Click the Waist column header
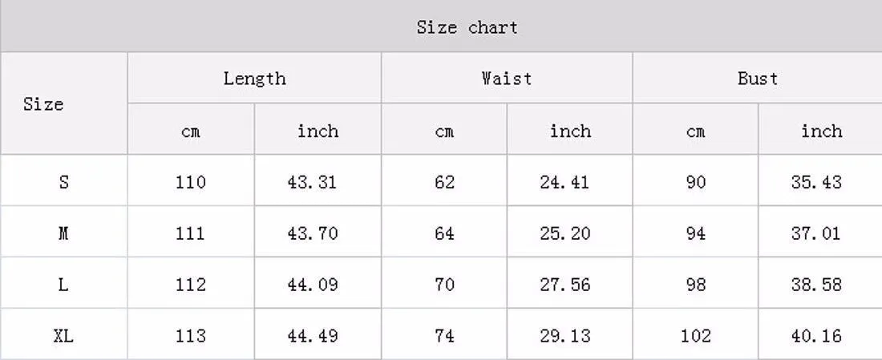The width and height of the screenshot is (882, 360). click(507, 79)
